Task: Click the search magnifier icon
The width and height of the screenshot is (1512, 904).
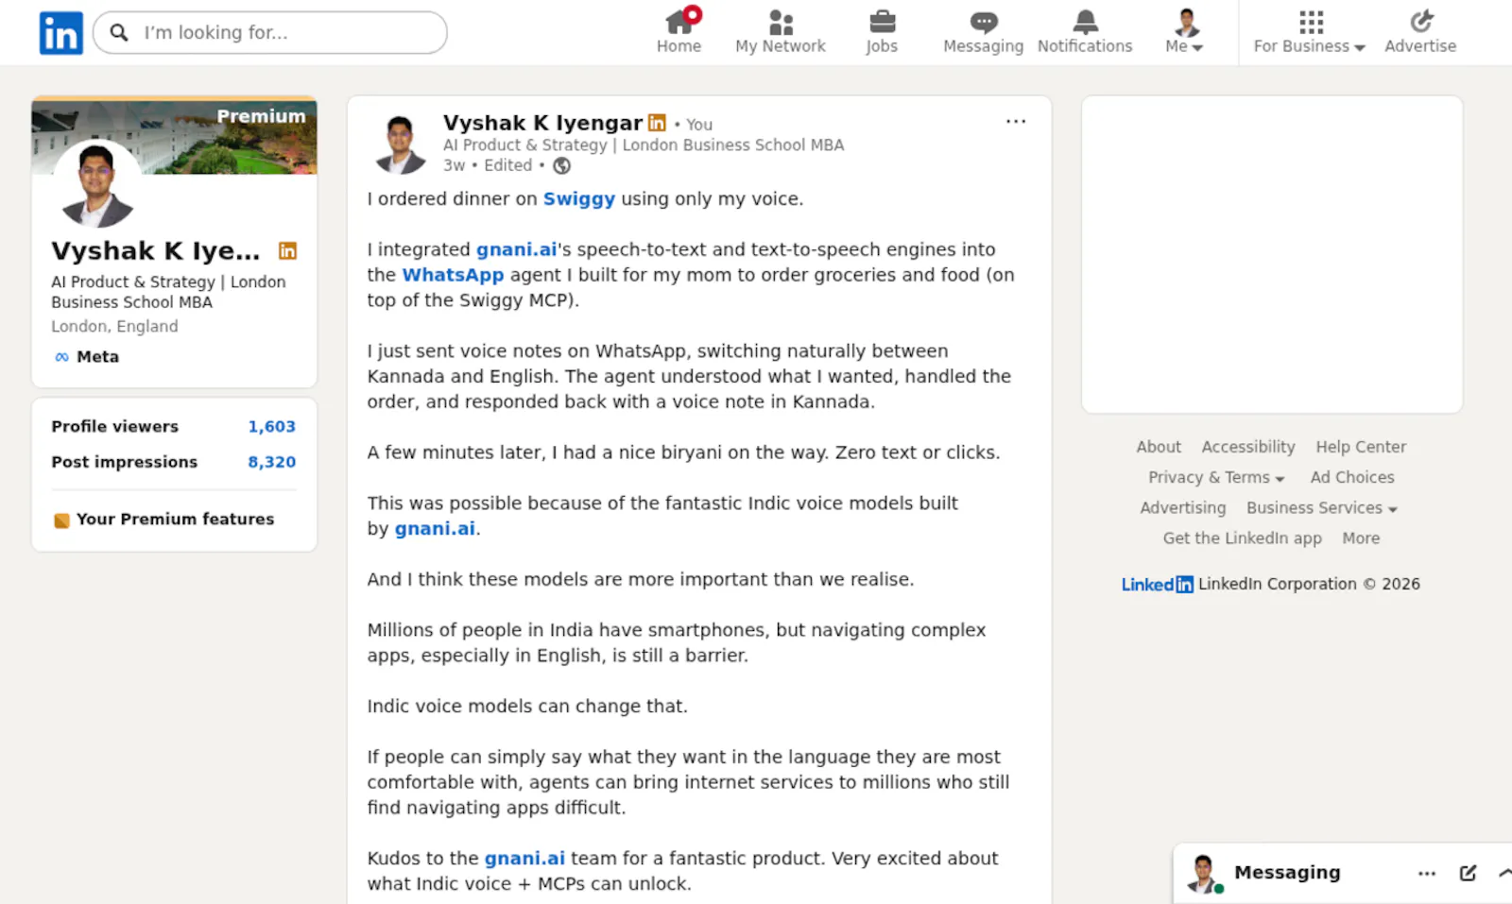Action: point(119,33)
